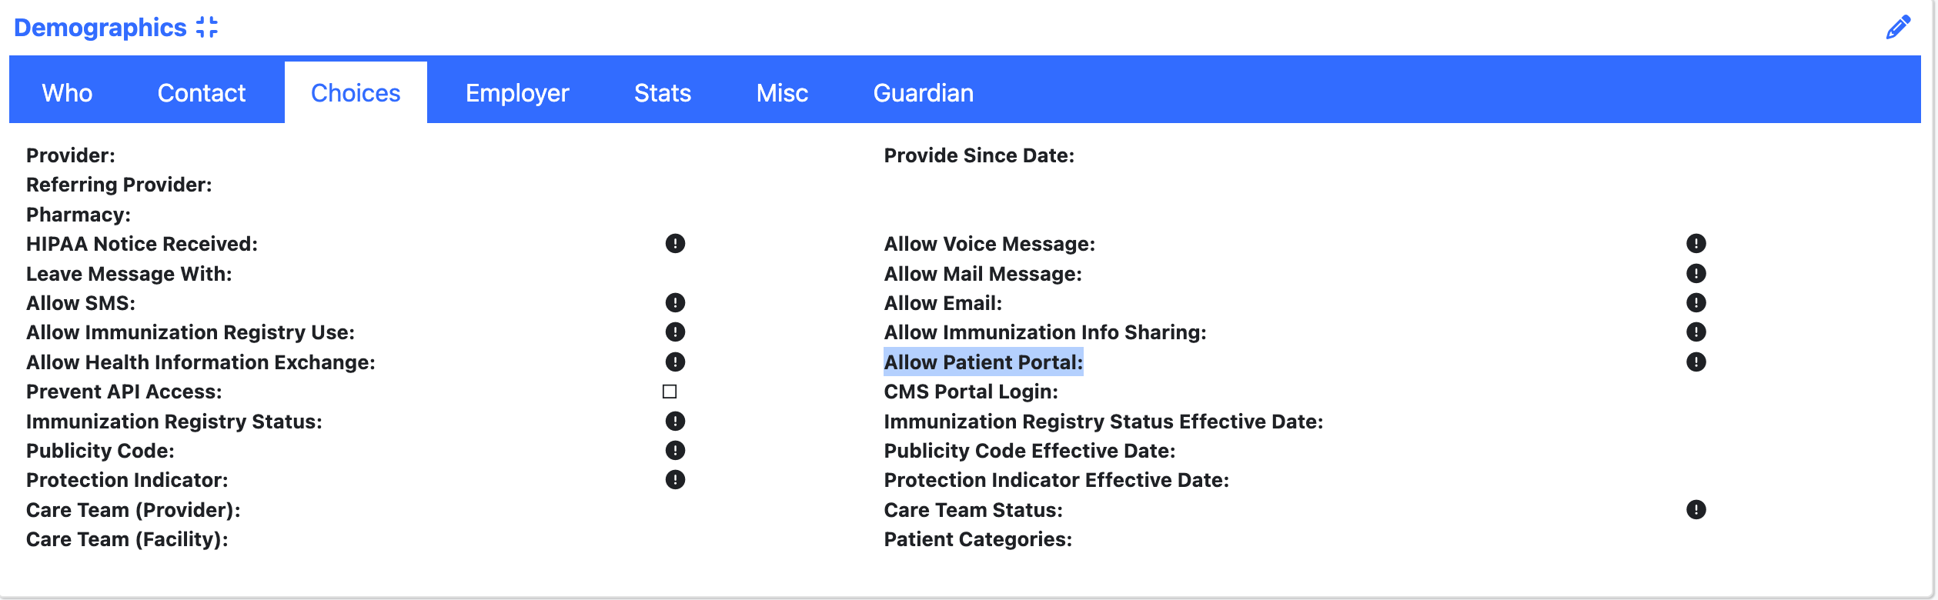This screenshot has width=1938, height=600.
Task: Click the highlighted Allow Patient Portal label
Action: point(982,362)
